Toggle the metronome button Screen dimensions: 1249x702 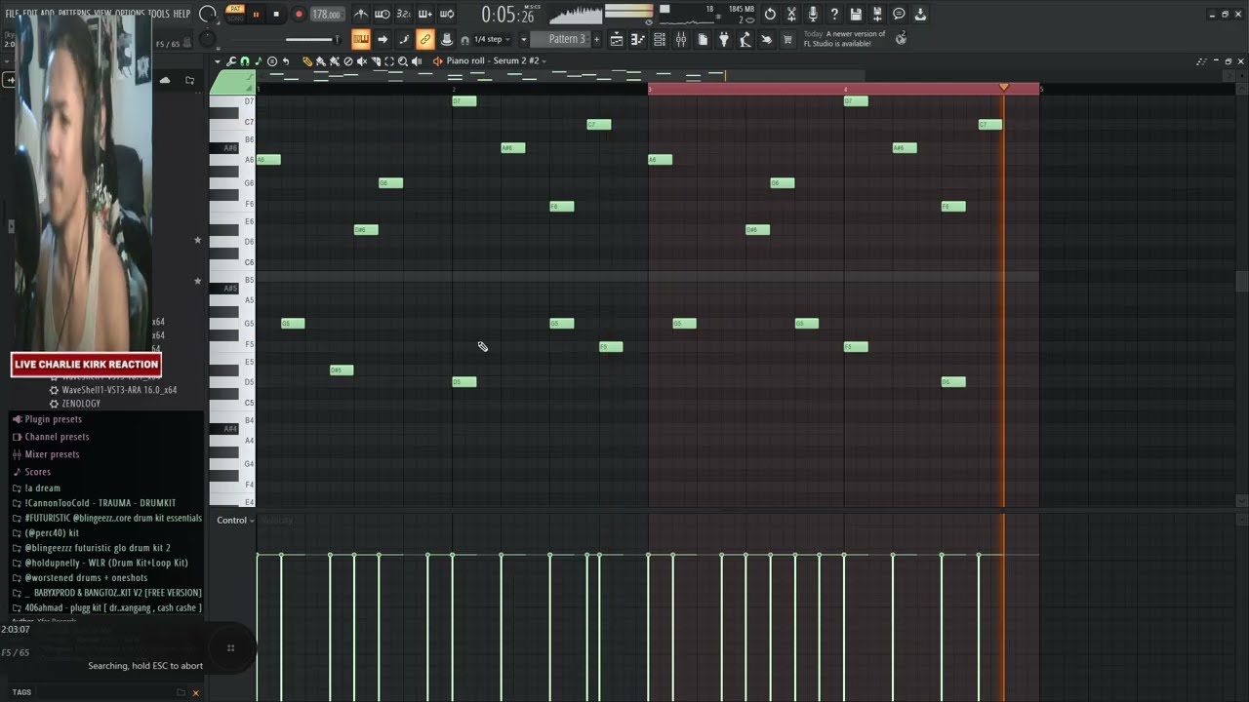coord(361,14)
